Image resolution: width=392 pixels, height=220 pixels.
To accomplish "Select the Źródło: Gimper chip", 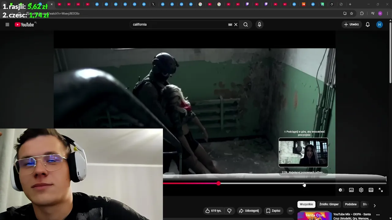I will click(x=329, y=204).
